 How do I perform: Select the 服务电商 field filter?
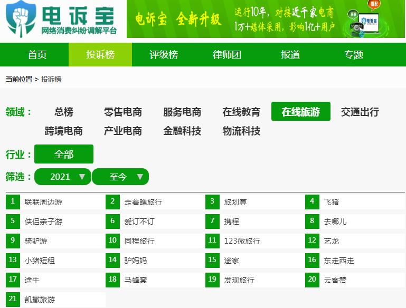click(x=182, y=112)
